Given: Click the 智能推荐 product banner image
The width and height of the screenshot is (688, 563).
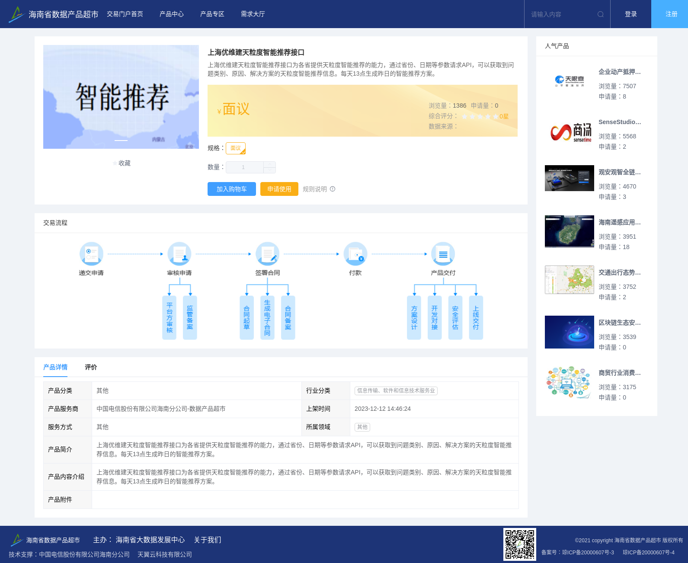Looking at the screenshot, I should [121, 97].
